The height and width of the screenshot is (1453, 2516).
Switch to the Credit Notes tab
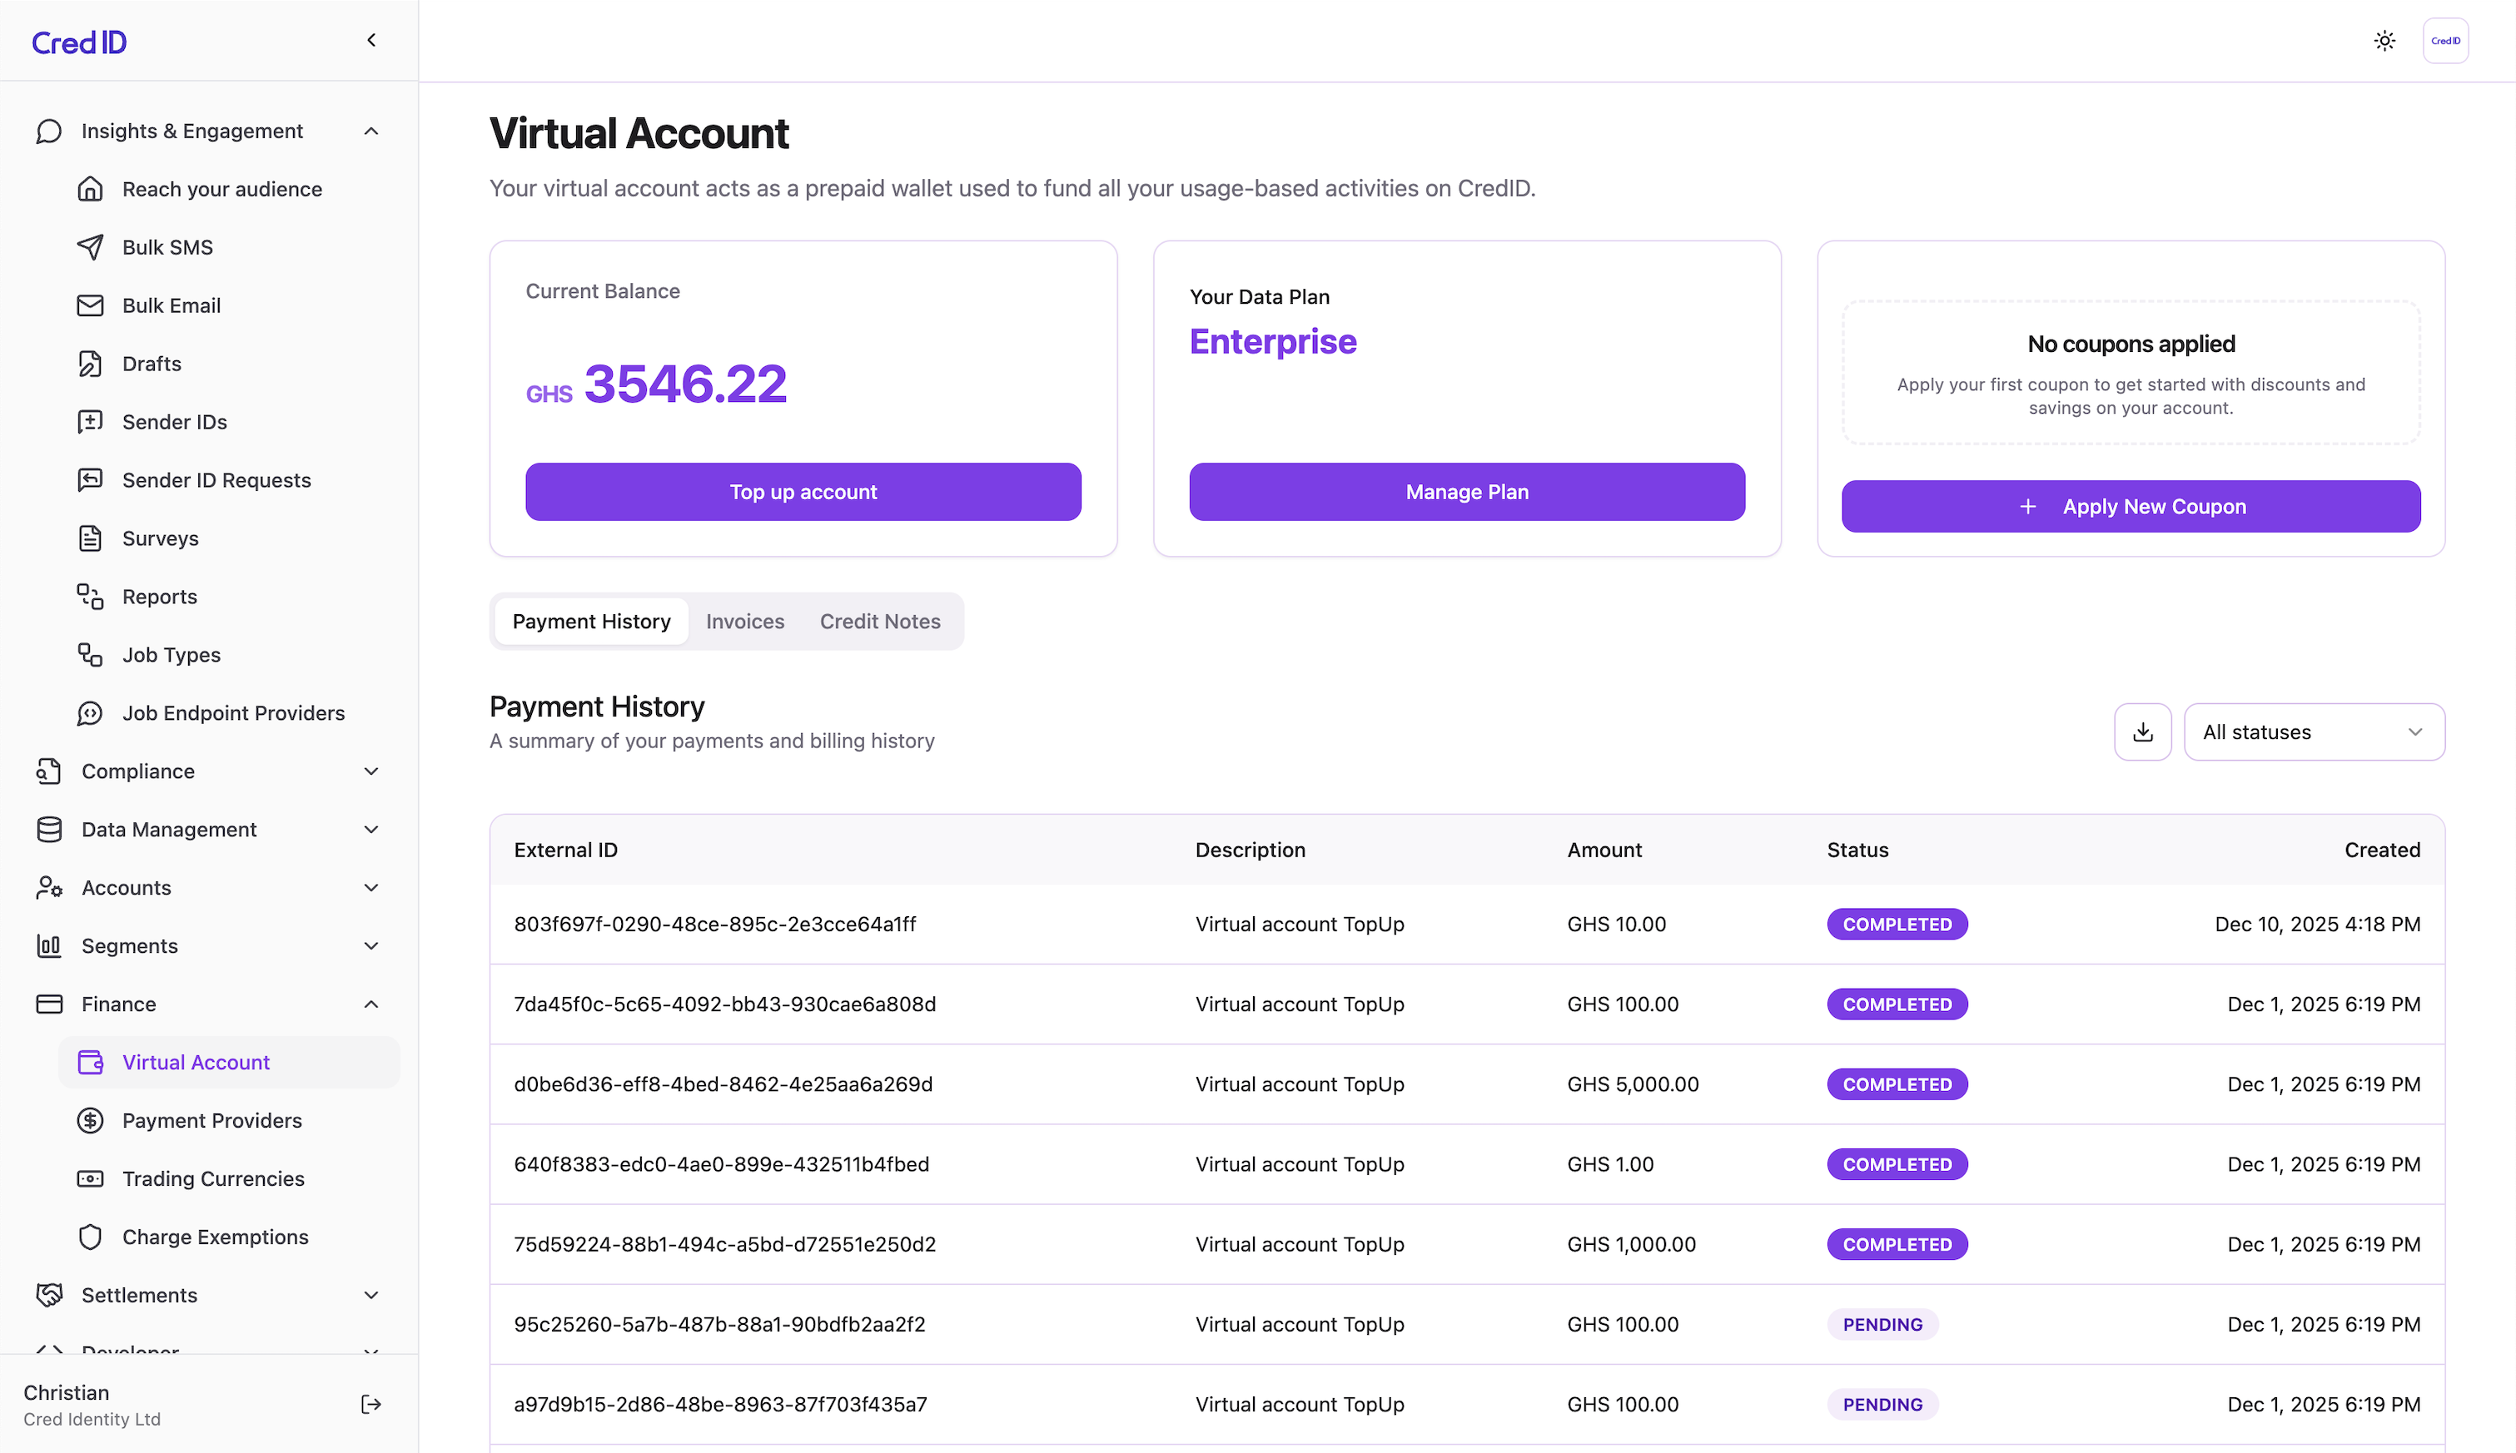pyautogui.click(x=880, y=621)
